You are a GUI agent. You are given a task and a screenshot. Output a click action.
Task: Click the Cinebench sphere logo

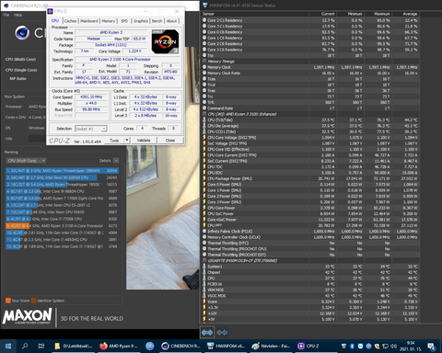coord(22,33)
